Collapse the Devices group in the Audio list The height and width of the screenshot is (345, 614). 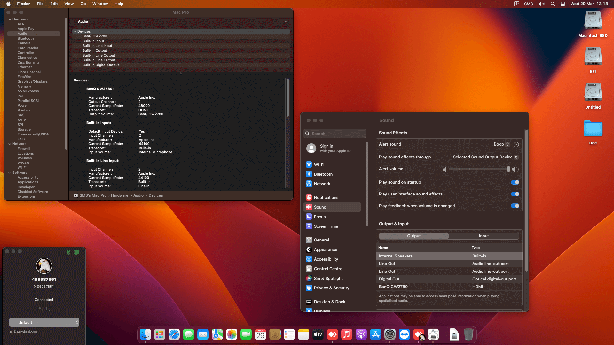point(75,32)
